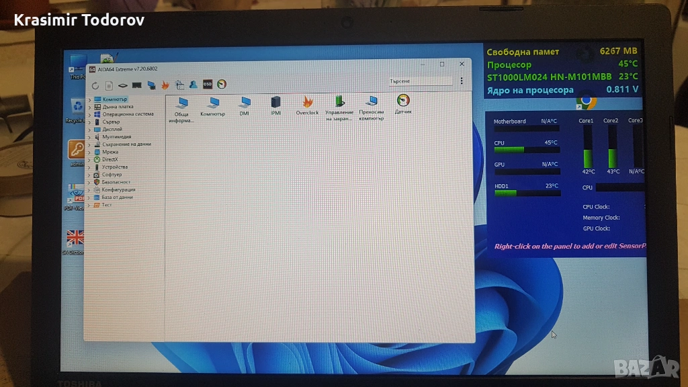Click the flame icon in the toolbar

[165, 85]
